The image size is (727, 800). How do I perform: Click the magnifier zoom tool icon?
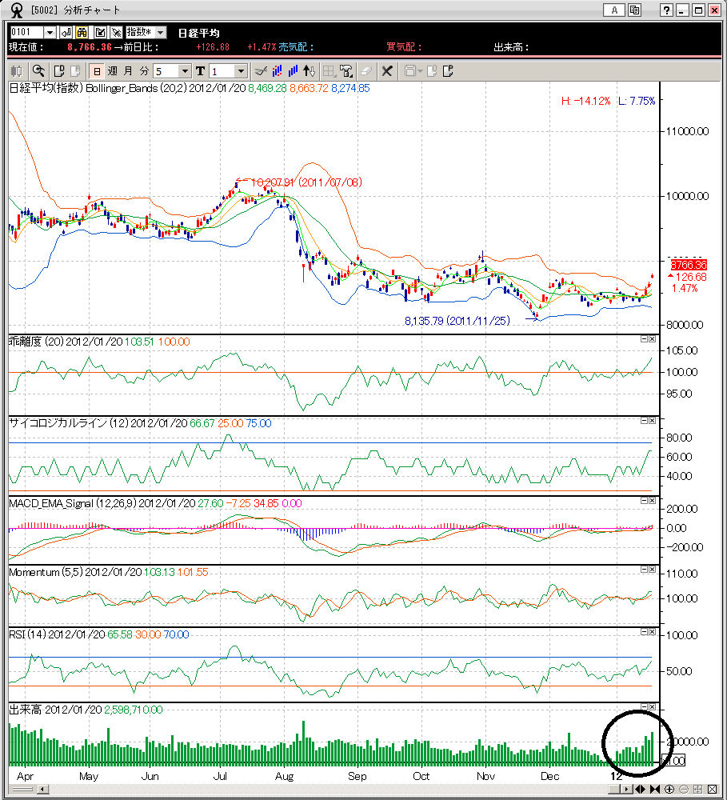click(38, 71)
